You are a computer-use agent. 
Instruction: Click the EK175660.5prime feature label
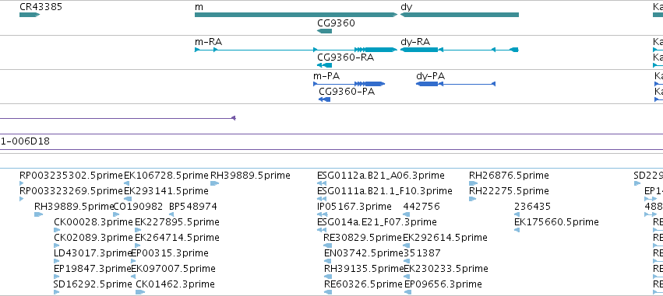556,221
